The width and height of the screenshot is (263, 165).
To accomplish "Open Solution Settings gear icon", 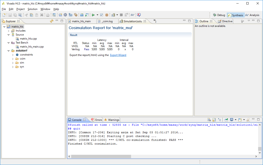I will pos(76,15).
